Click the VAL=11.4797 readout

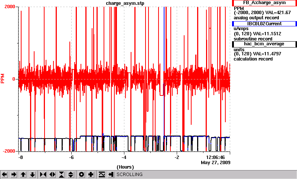(267, 54)
